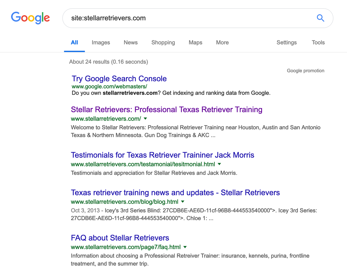This screenshot has width=347, height=276.
Task: Open Texas retriever training news and updates result
Action: (175, 193)
